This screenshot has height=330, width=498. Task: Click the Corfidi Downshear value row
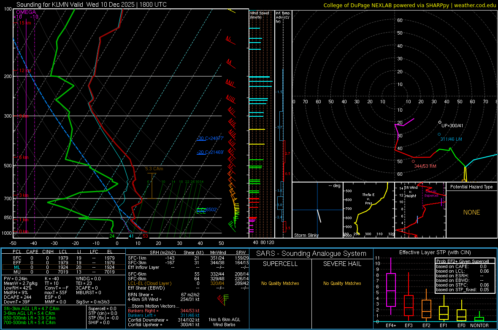coord(164,320)
